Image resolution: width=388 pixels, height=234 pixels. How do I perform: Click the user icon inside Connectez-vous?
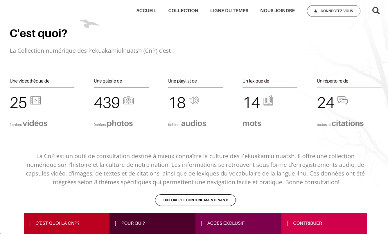[315, 11]
